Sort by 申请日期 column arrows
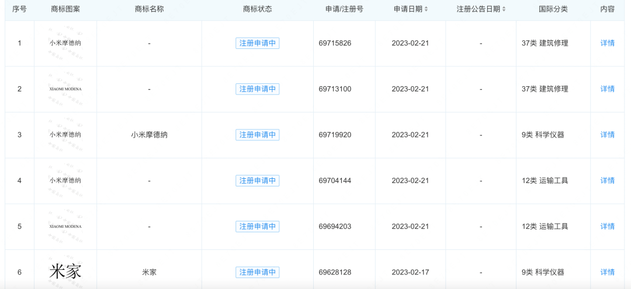 (x=426, y=9)
